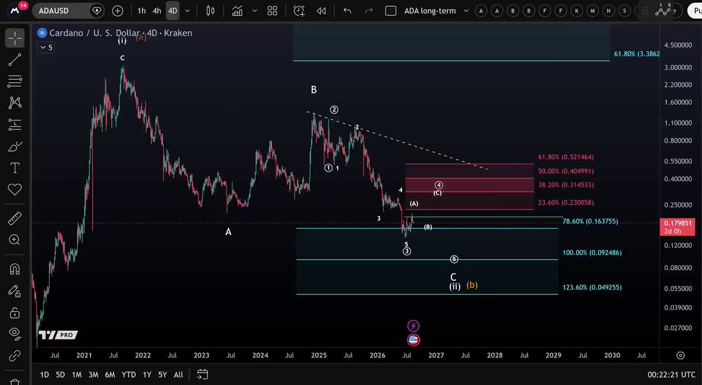Viewport: 702px width, 385px height.
Task: Hide all drawings with the eye icon
Action: 15,334
